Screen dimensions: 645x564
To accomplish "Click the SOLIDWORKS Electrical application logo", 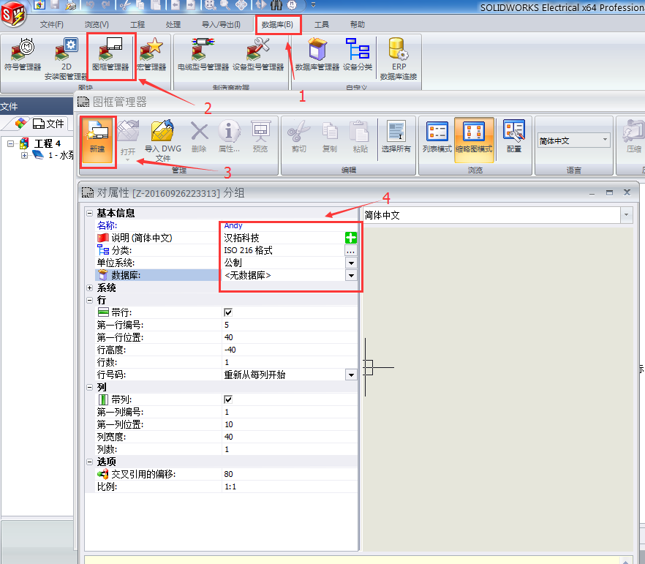I will [13, 13].
